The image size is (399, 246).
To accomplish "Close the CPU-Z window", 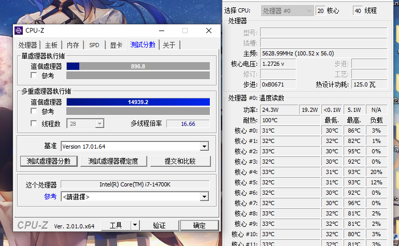I will [209, 31].
